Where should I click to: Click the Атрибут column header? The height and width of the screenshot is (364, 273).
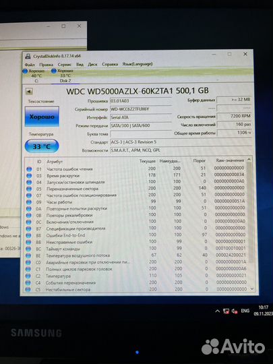[x=55, y=162]
